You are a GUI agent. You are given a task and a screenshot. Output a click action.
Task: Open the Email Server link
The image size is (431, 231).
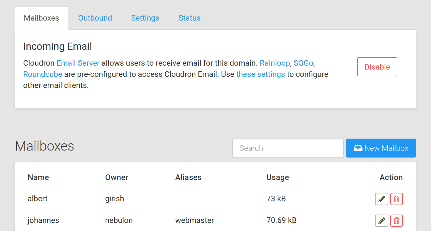click(x=78, y=63)
